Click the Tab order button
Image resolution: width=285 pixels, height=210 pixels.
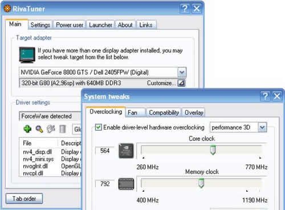(24, 199)
